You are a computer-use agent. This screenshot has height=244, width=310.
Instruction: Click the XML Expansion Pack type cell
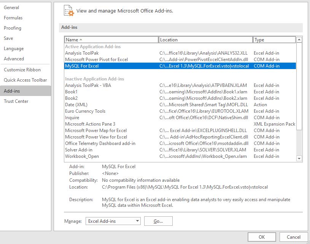[274, 124]
